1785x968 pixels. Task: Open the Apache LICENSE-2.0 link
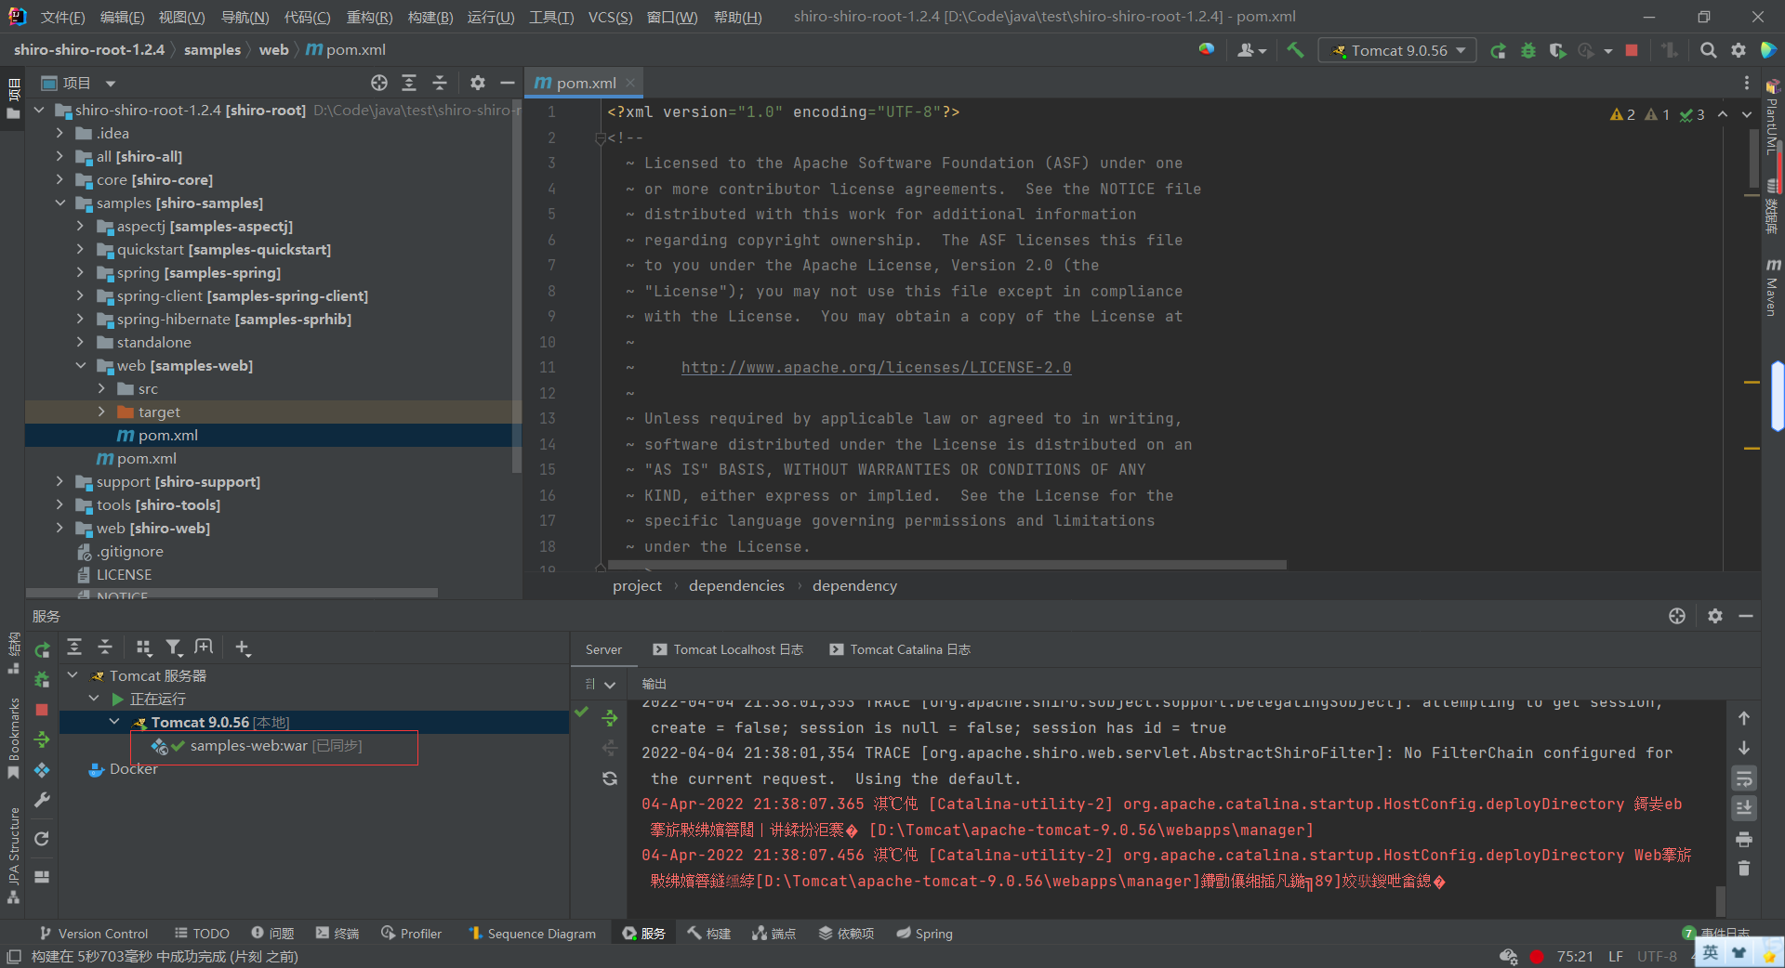pos(876,368)
